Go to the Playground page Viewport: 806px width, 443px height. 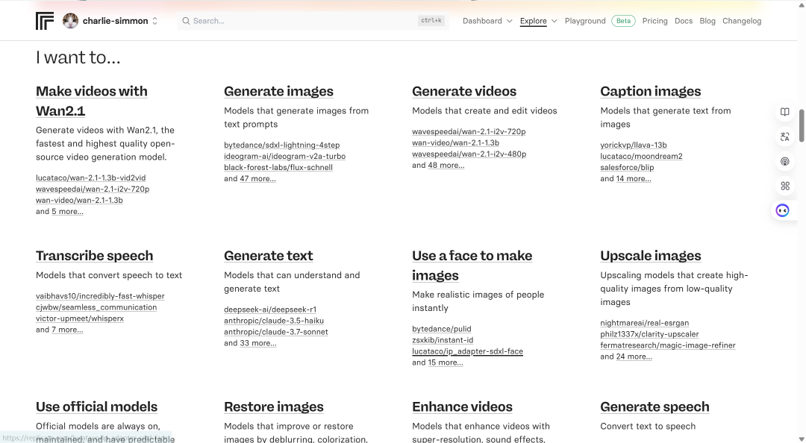click(585, 21)
